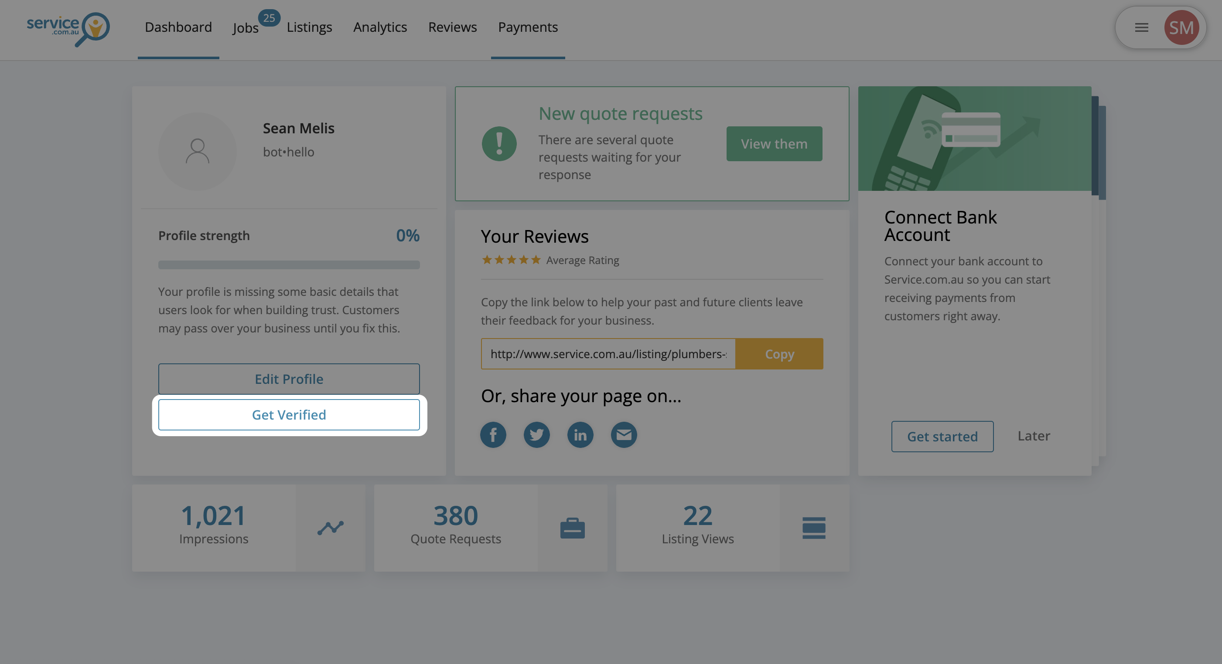Switch to the Analytics tab
The height and width of the screenshot is (664, 1222).
tap(380, 27)
